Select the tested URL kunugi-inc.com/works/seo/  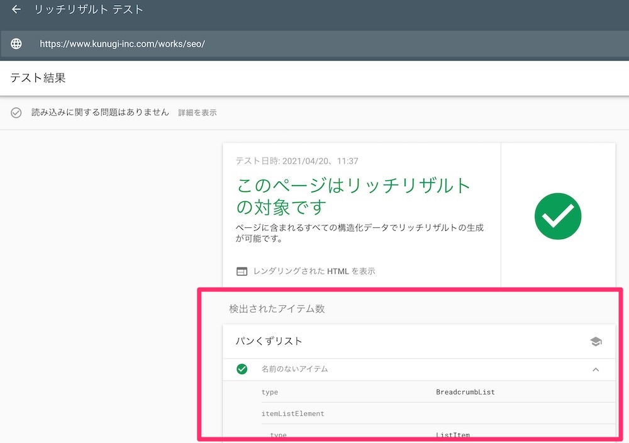coord(122,44)
